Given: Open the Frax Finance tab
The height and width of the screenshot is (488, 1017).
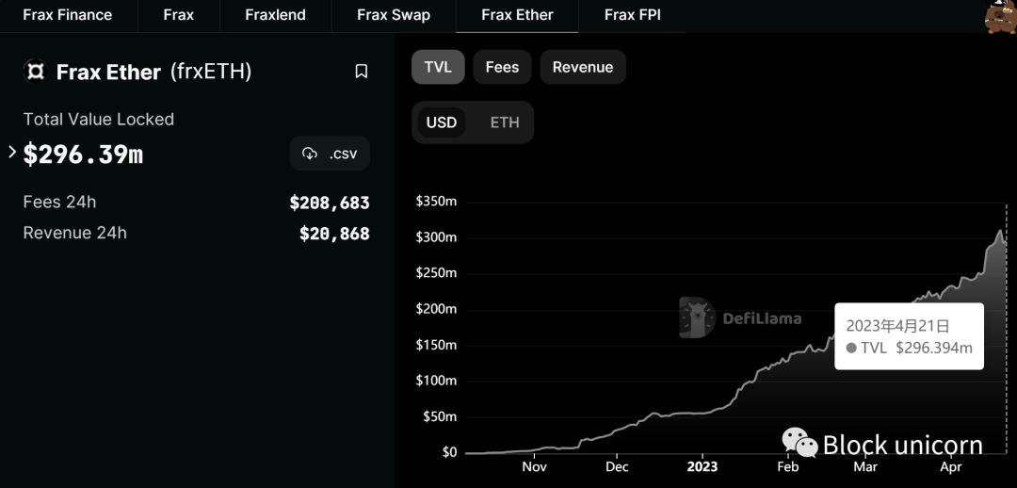Looking at the screenshot, I should (x=68, y=15).
